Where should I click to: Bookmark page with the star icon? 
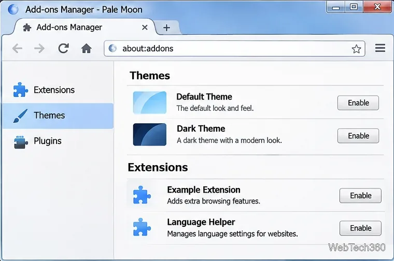(356, 49)
